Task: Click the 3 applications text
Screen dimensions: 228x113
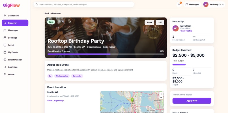Action: [94, 47]
